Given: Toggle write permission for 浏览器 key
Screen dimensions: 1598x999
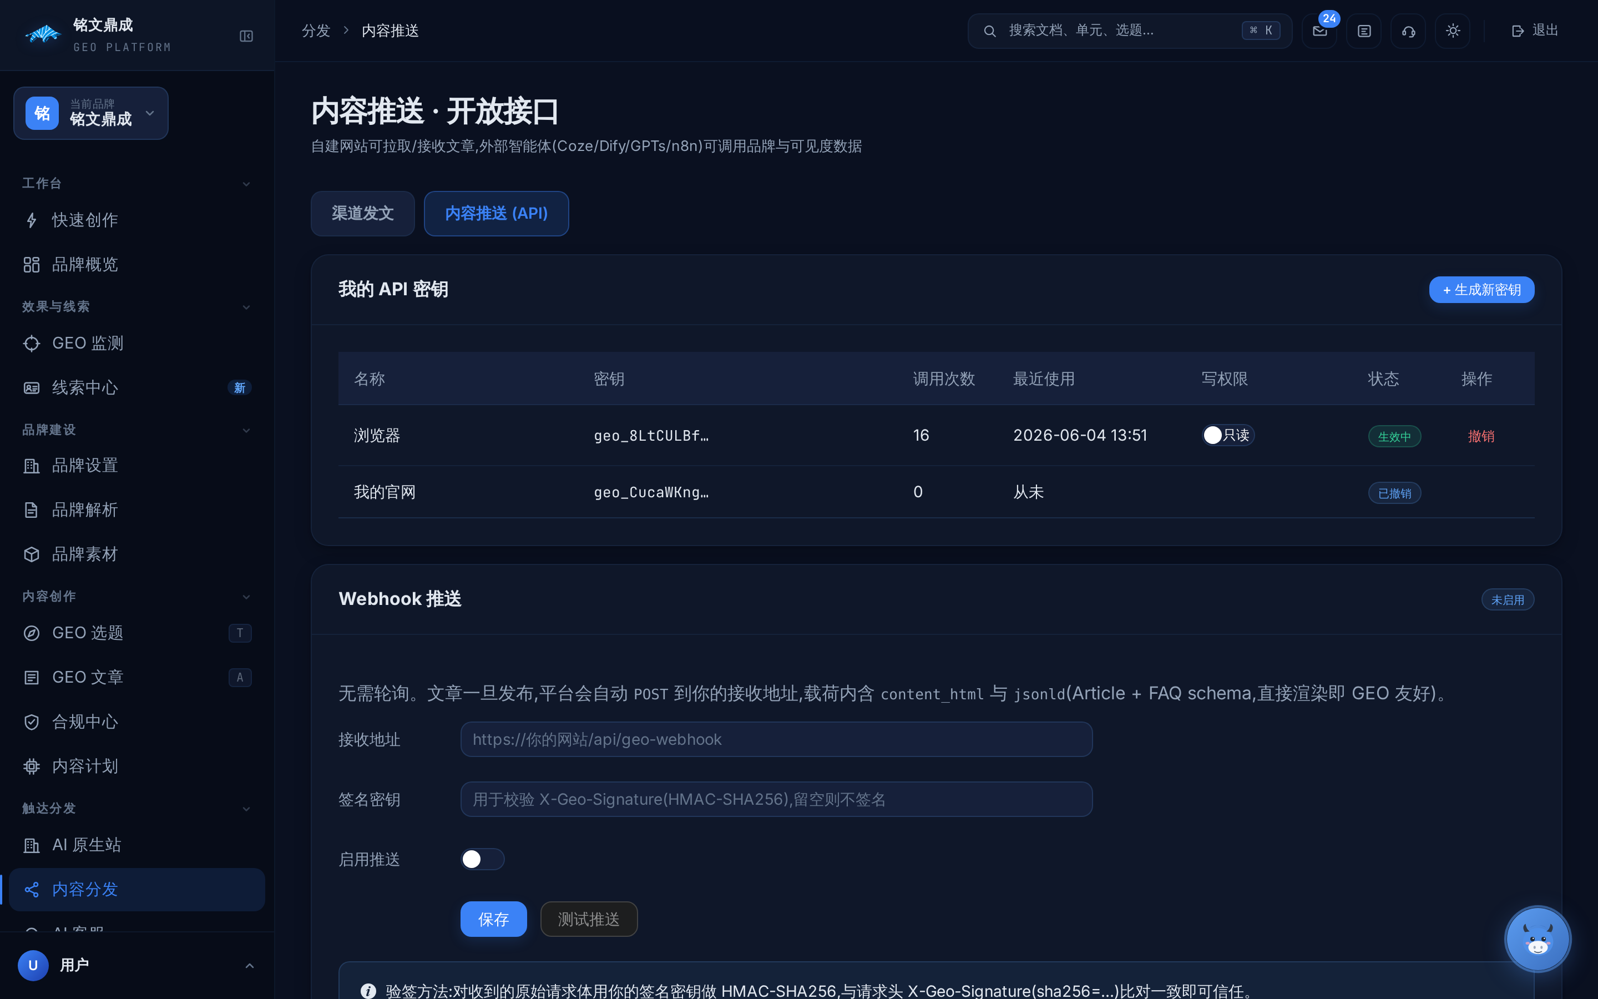Looking at the screenshot, I should [x=1227, y=436].
